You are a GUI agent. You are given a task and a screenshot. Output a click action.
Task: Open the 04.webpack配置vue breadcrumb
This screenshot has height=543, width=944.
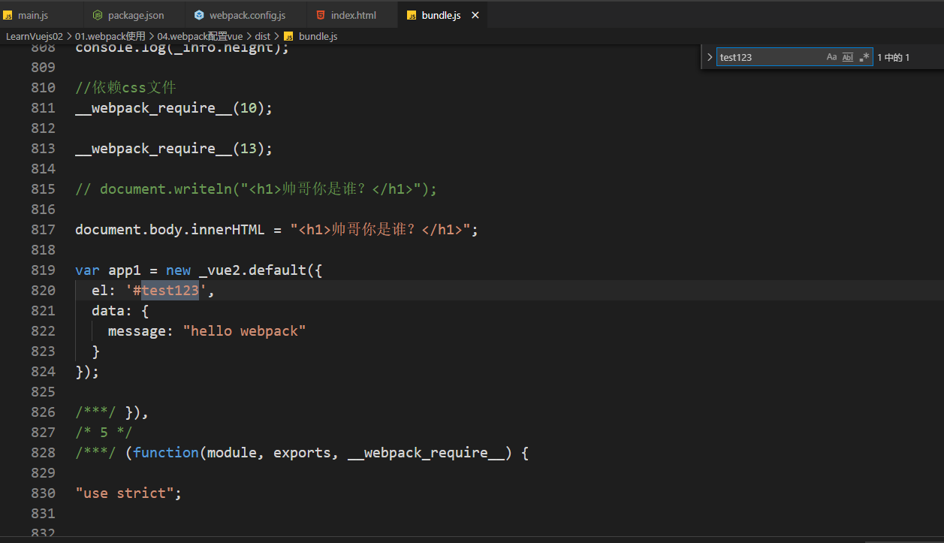point(200,36)
